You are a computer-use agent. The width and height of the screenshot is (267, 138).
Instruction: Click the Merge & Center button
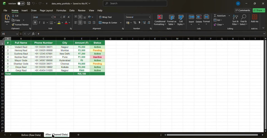click(108, 23)
